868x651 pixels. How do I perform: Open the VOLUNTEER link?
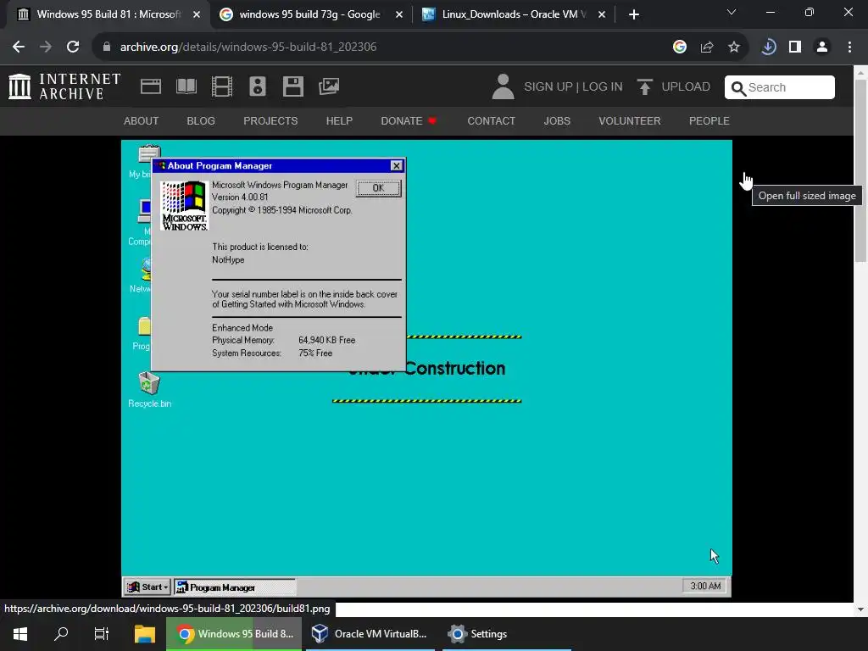(x=630, y=120)
